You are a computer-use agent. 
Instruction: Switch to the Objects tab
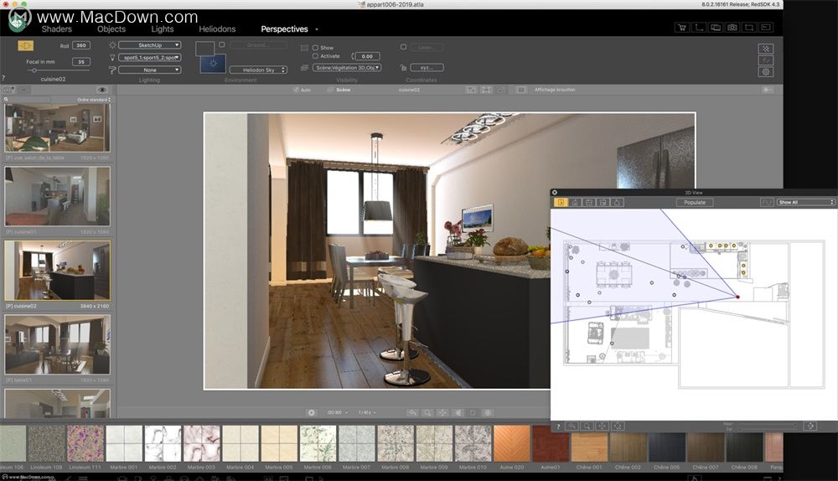click(x=111, y=29)
